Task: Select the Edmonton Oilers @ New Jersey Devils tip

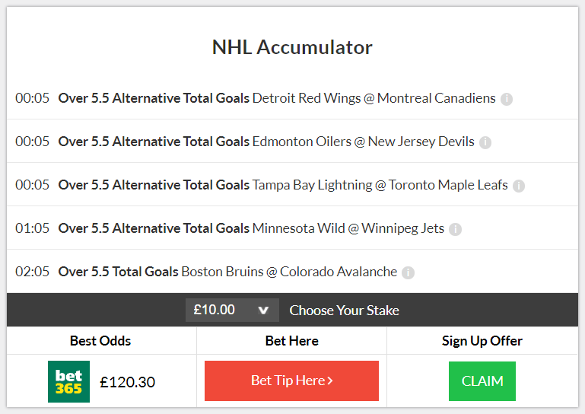Action: click(x=292, y=141)
